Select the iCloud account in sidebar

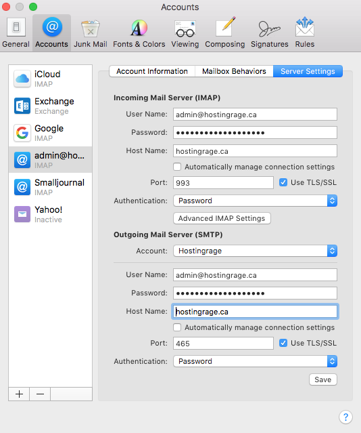click(x=51, y=79)
